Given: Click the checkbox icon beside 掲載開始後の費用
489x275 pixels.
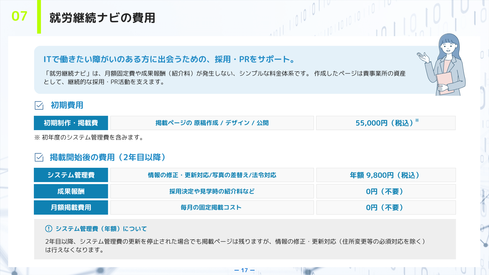Looking at the screenshot, I should 39,157.
